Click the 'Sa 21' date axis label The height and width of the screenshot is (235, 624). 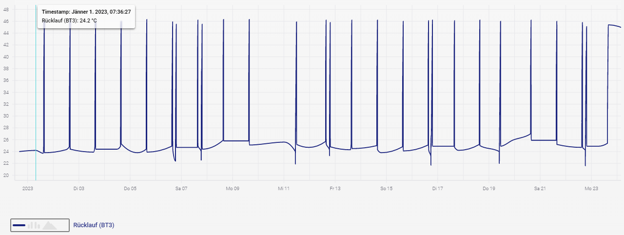(540, 188)
